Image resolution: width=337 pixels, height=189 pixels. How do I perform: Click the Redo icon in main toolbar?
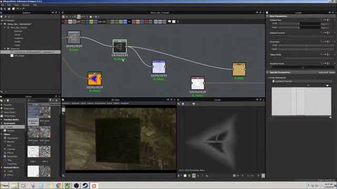(x=23, y=9)
